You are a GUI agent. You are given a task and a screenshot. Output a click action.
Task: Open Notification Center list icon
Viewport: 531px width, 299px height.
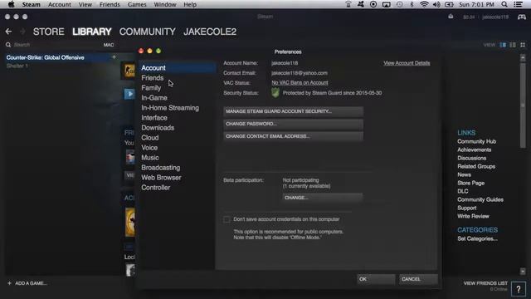[518, 4]
